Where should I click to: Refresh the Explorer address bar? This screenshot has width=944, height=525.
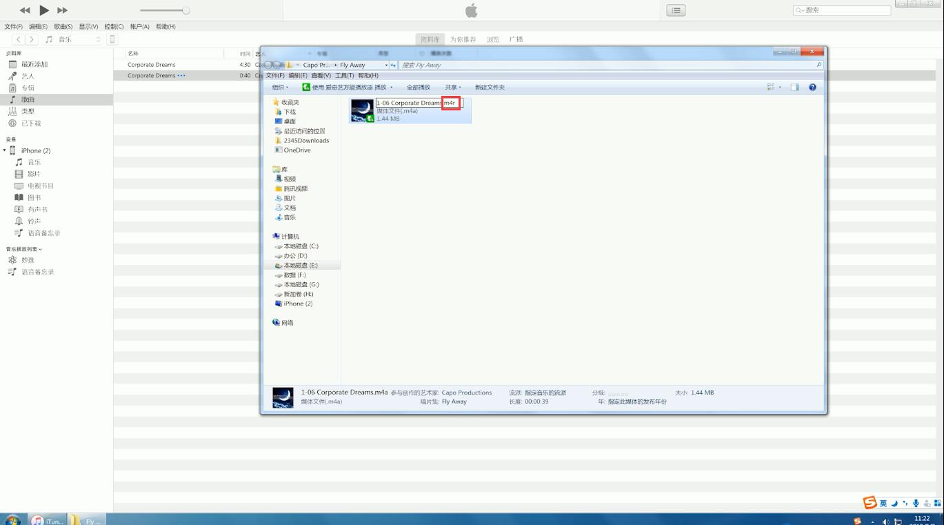click(393, 65)
